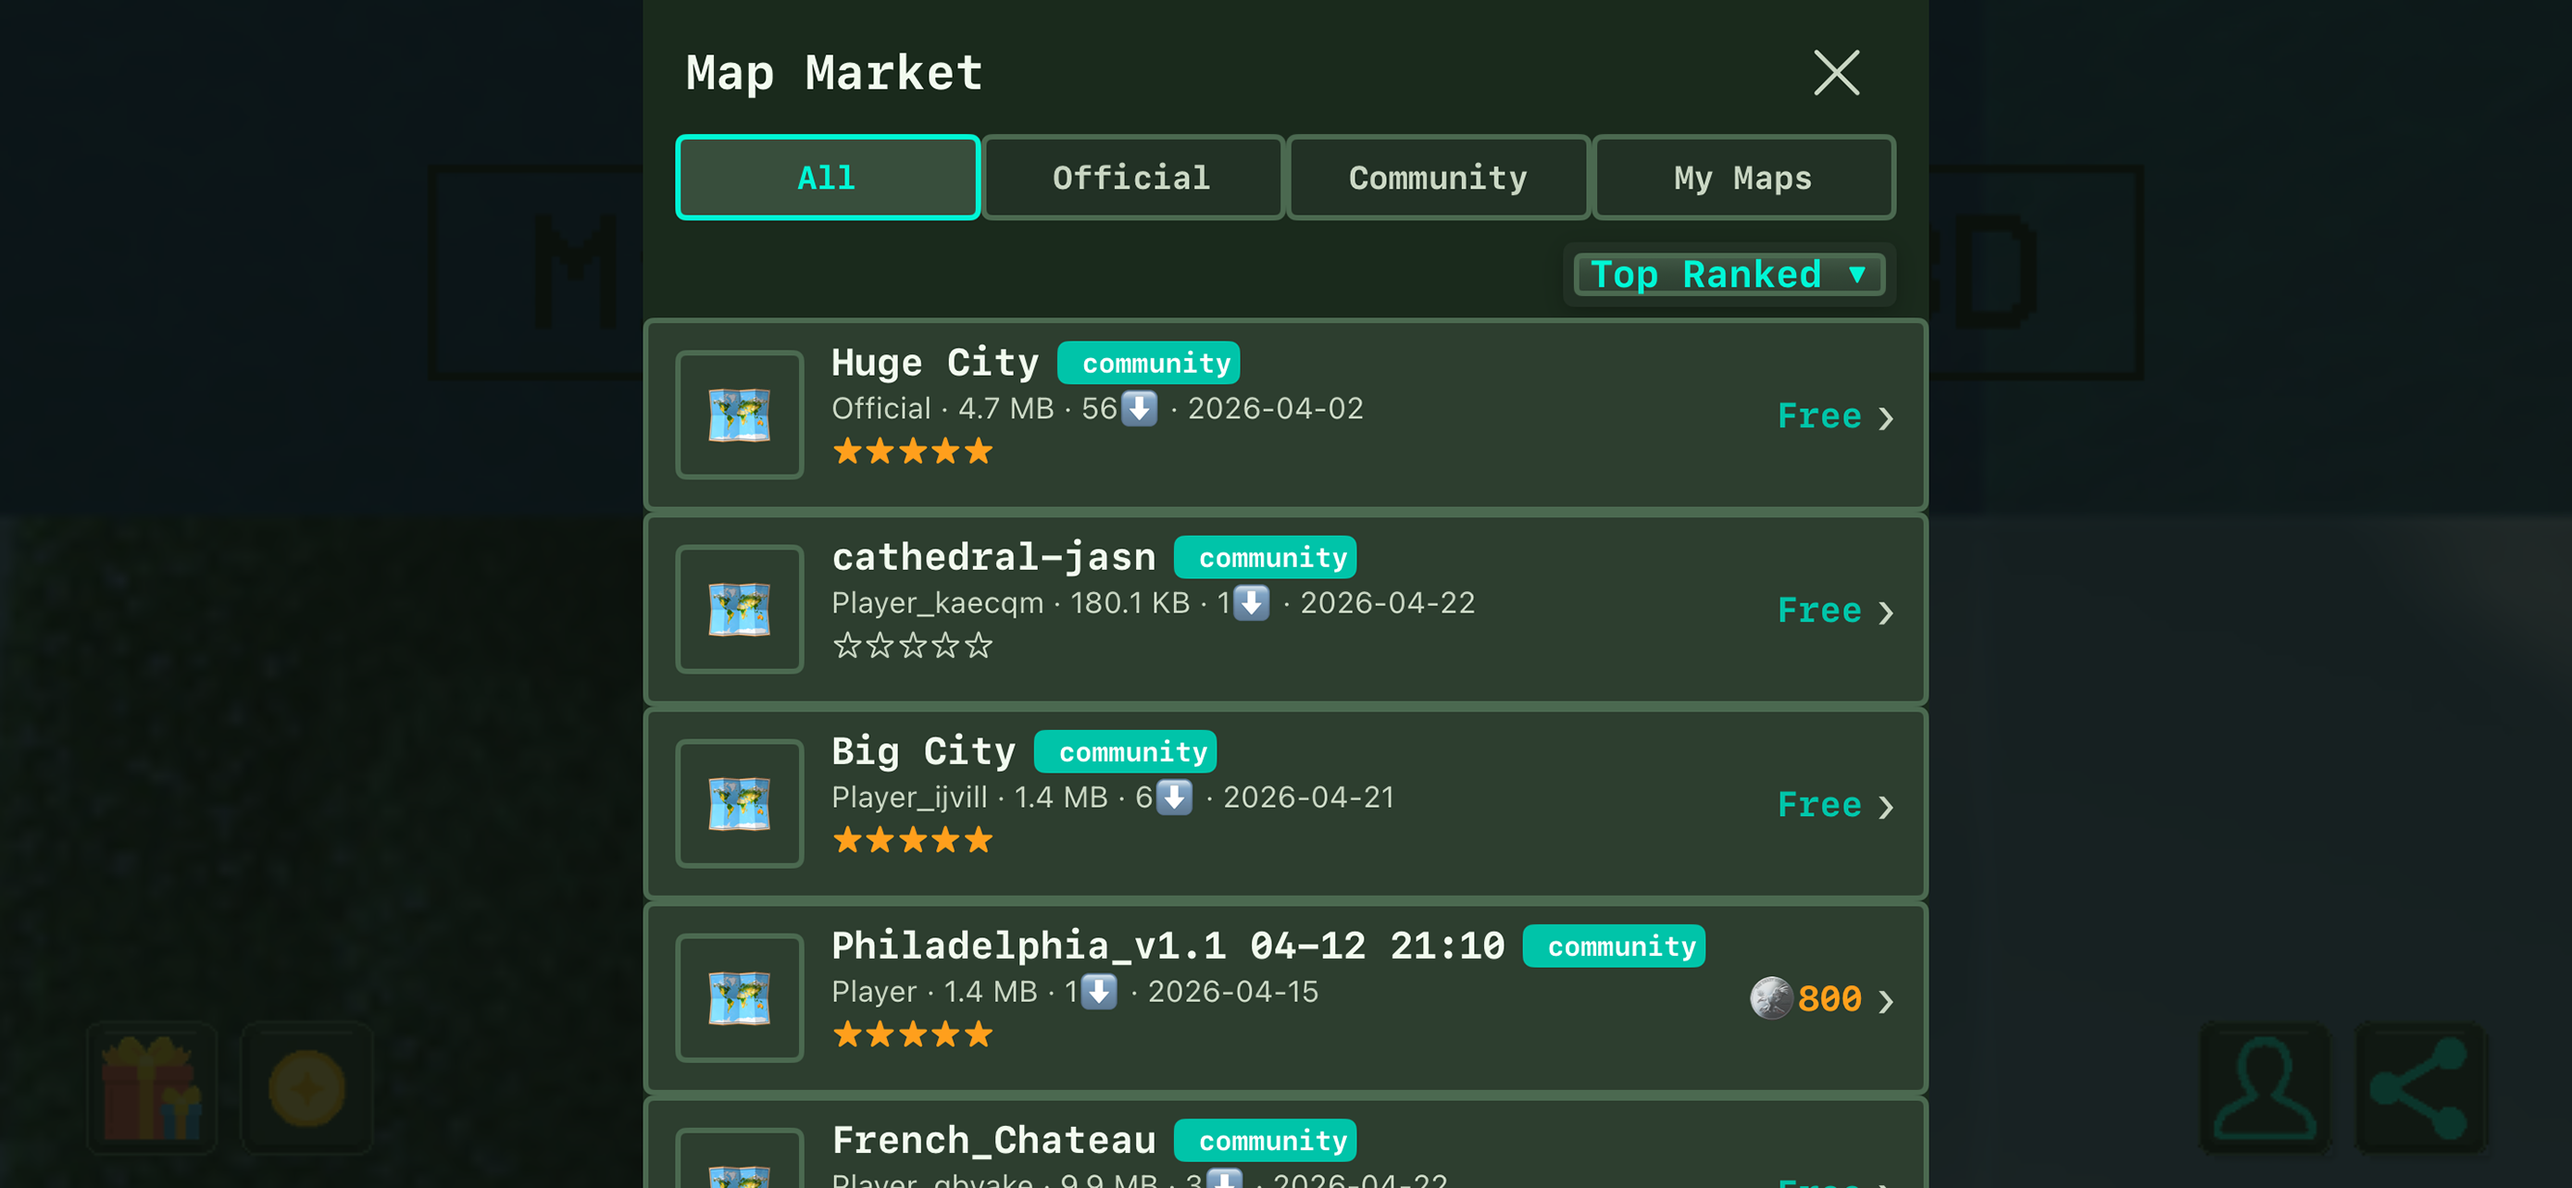Click the Philadelphia_v1.1 map thumbnail icon
The width and height of the screenshot is (2572, 1188).
click(740, 998)
